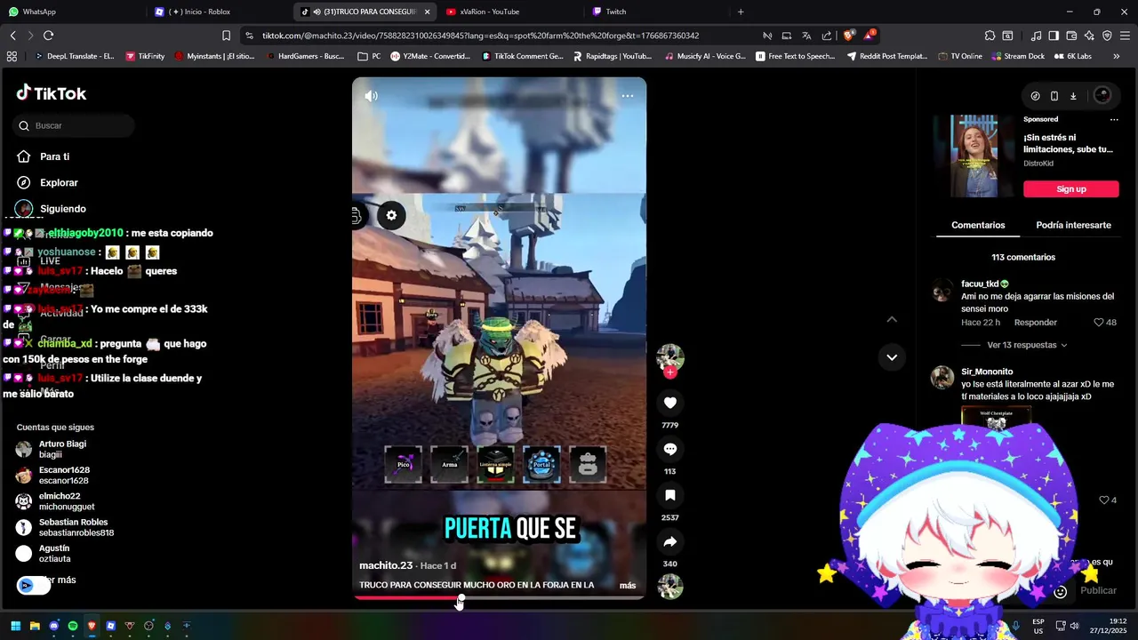Open Para ti feed

[x=54, y=156]
